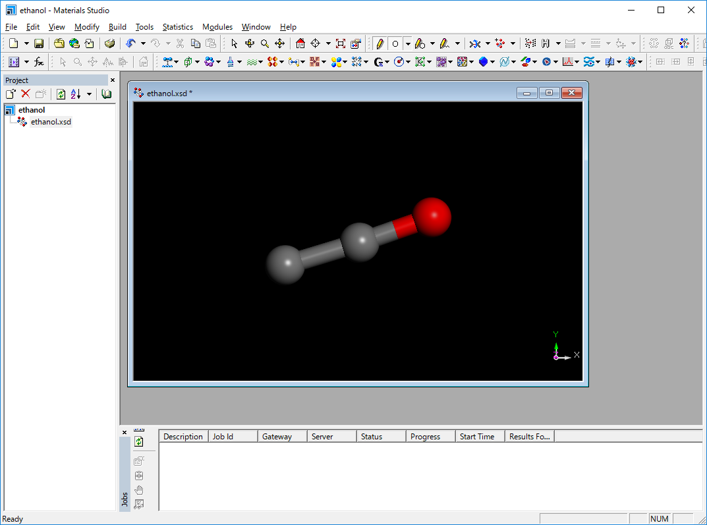Close the Project explorer panel
Viewport: 707px width, 525px height.
click(112, 80)
